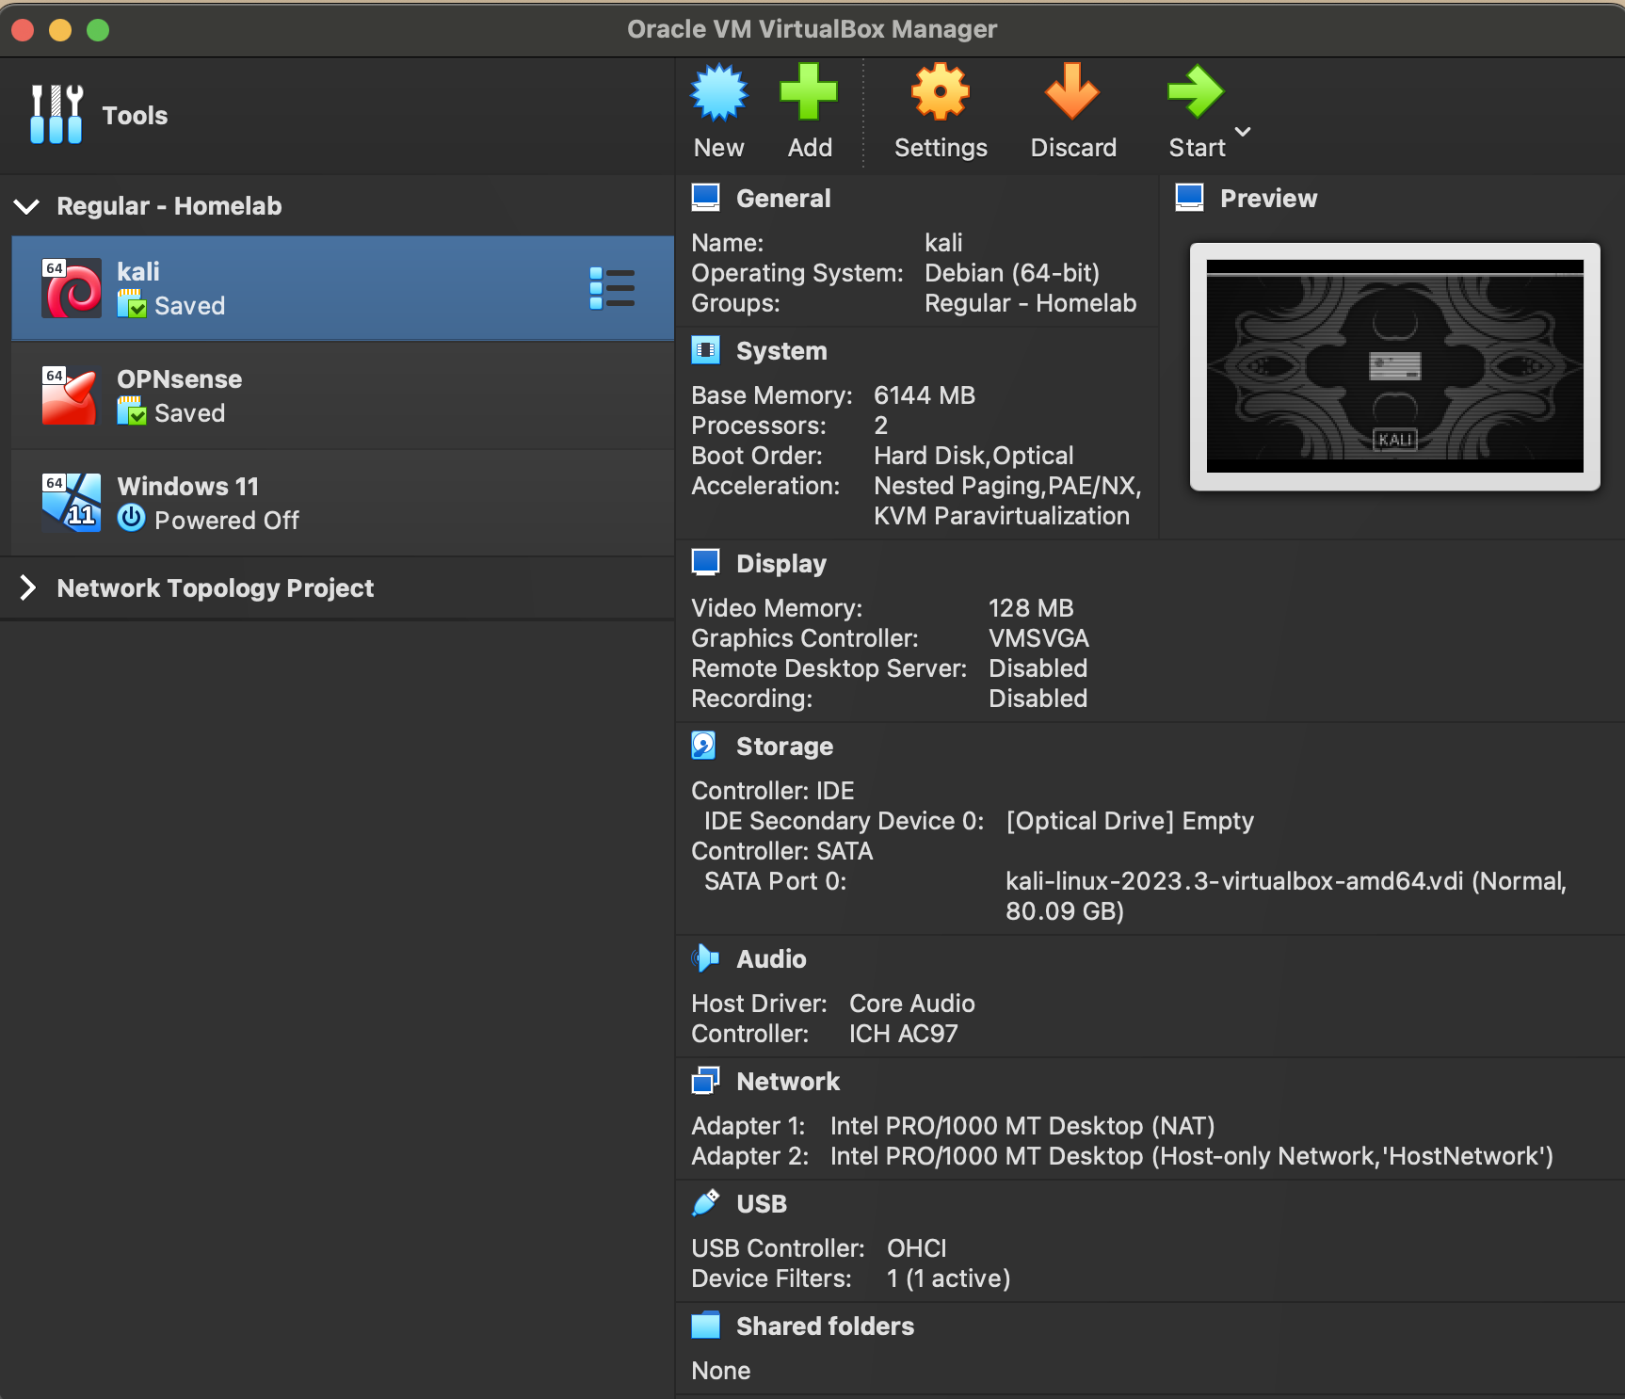Screen dimensions: 1625x1399
Task: Select the Windows 11 VM icon
Action: click(72, 503)
